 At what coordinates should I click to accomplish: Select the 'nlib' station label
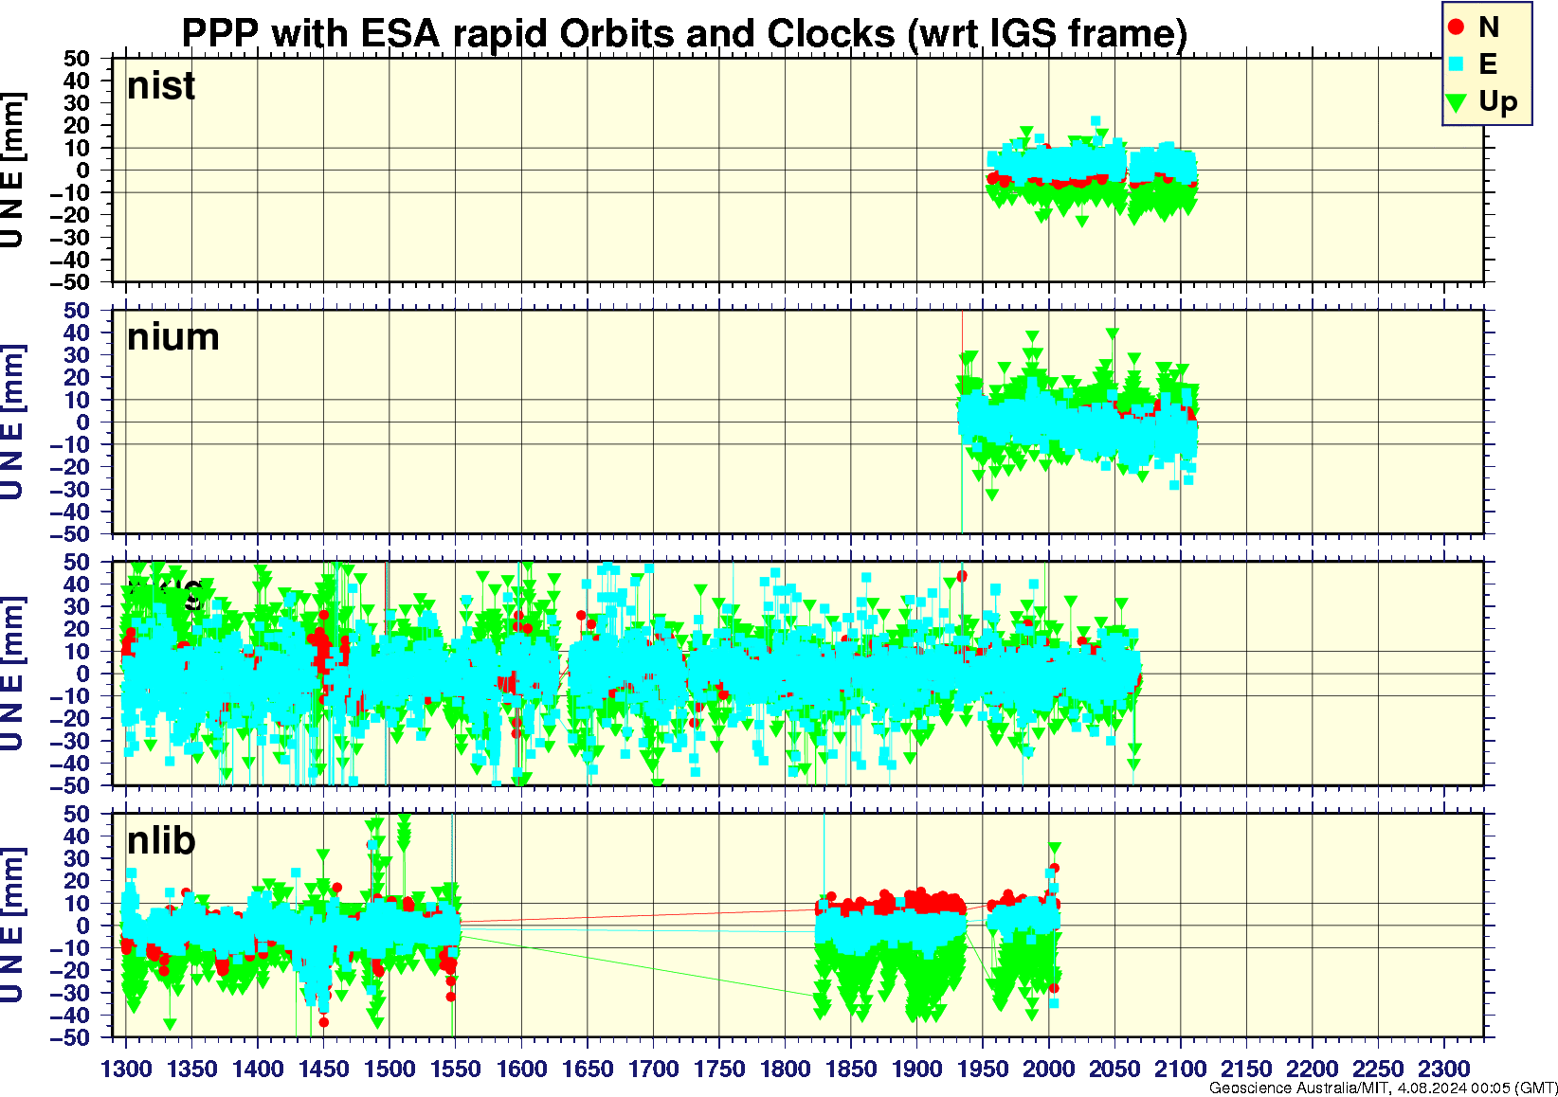pyautogui.click(x=161, y=840)
